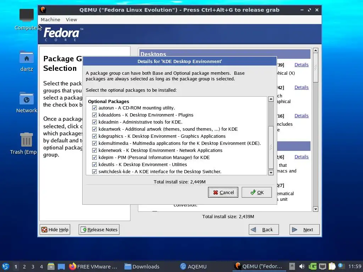The width and height of the screenshot is (363, 272).
Task: Click the Back arrow icon
Action: (253, 229)
